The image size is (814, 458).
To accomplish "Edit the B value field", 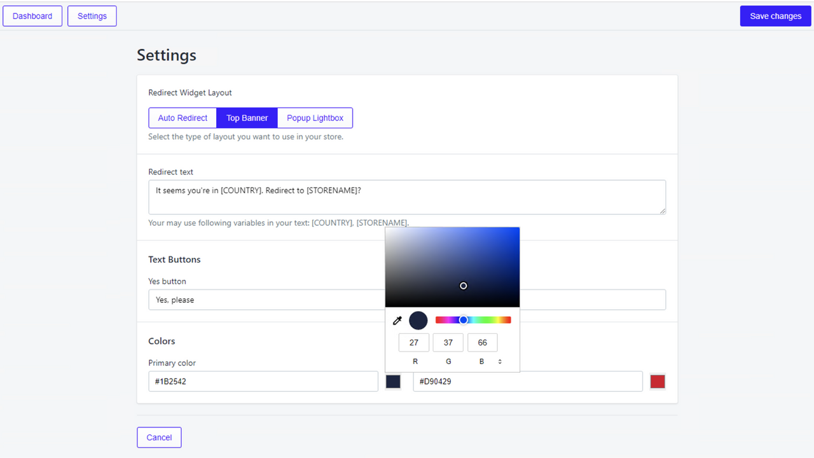I will tap(482, 342).
